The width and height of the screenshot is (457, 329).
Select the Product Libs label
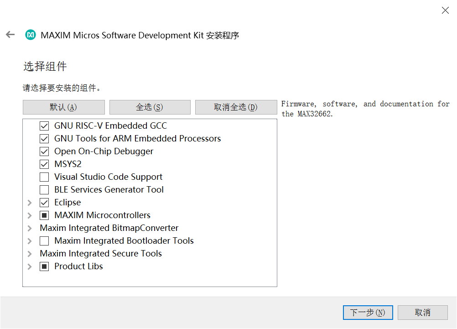tap(78, 266)
